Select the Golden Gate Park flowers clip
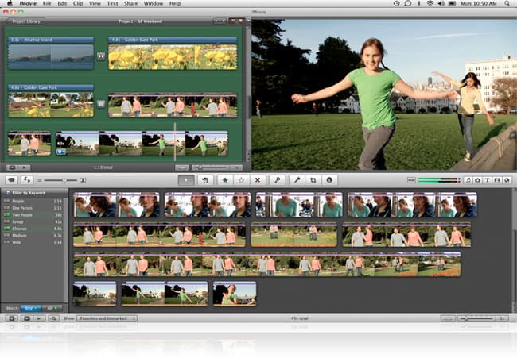This screenshot has width=517, height=358. 173,56
